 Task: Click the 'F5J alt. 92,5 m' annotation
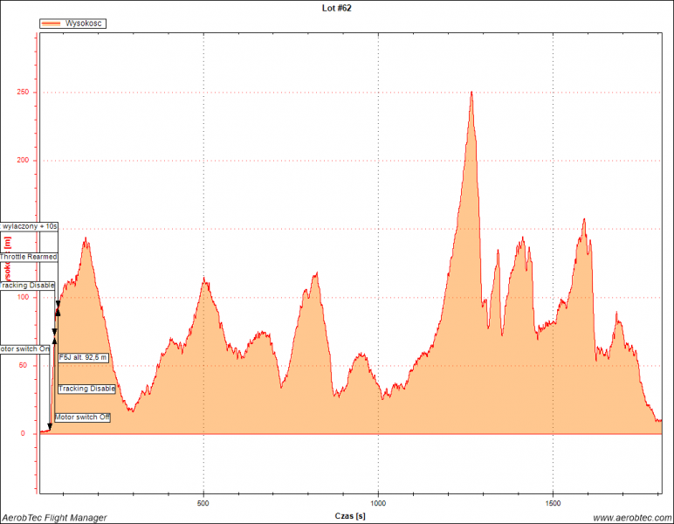tap(84, 357)
